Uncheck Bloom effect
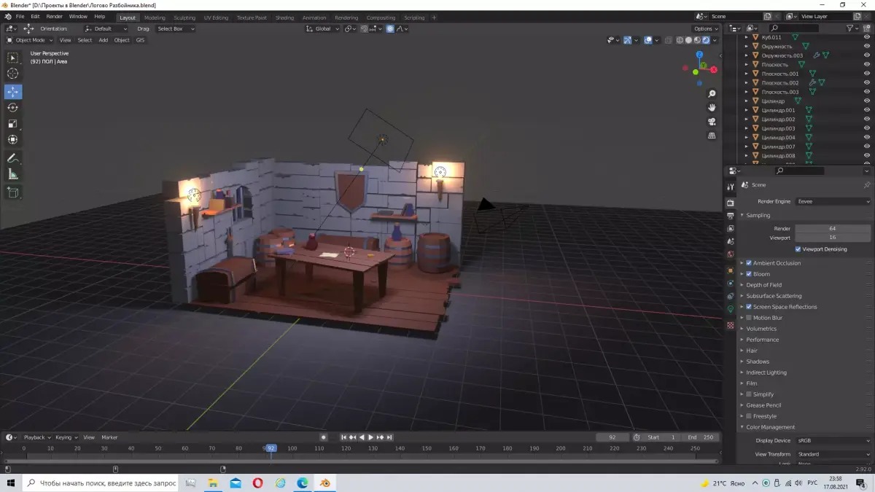 coord(749,274)
